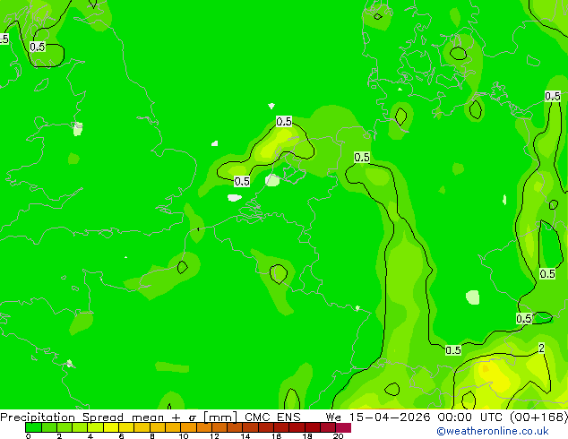Click the '00:00 UTC' time text

pos(469,417)
